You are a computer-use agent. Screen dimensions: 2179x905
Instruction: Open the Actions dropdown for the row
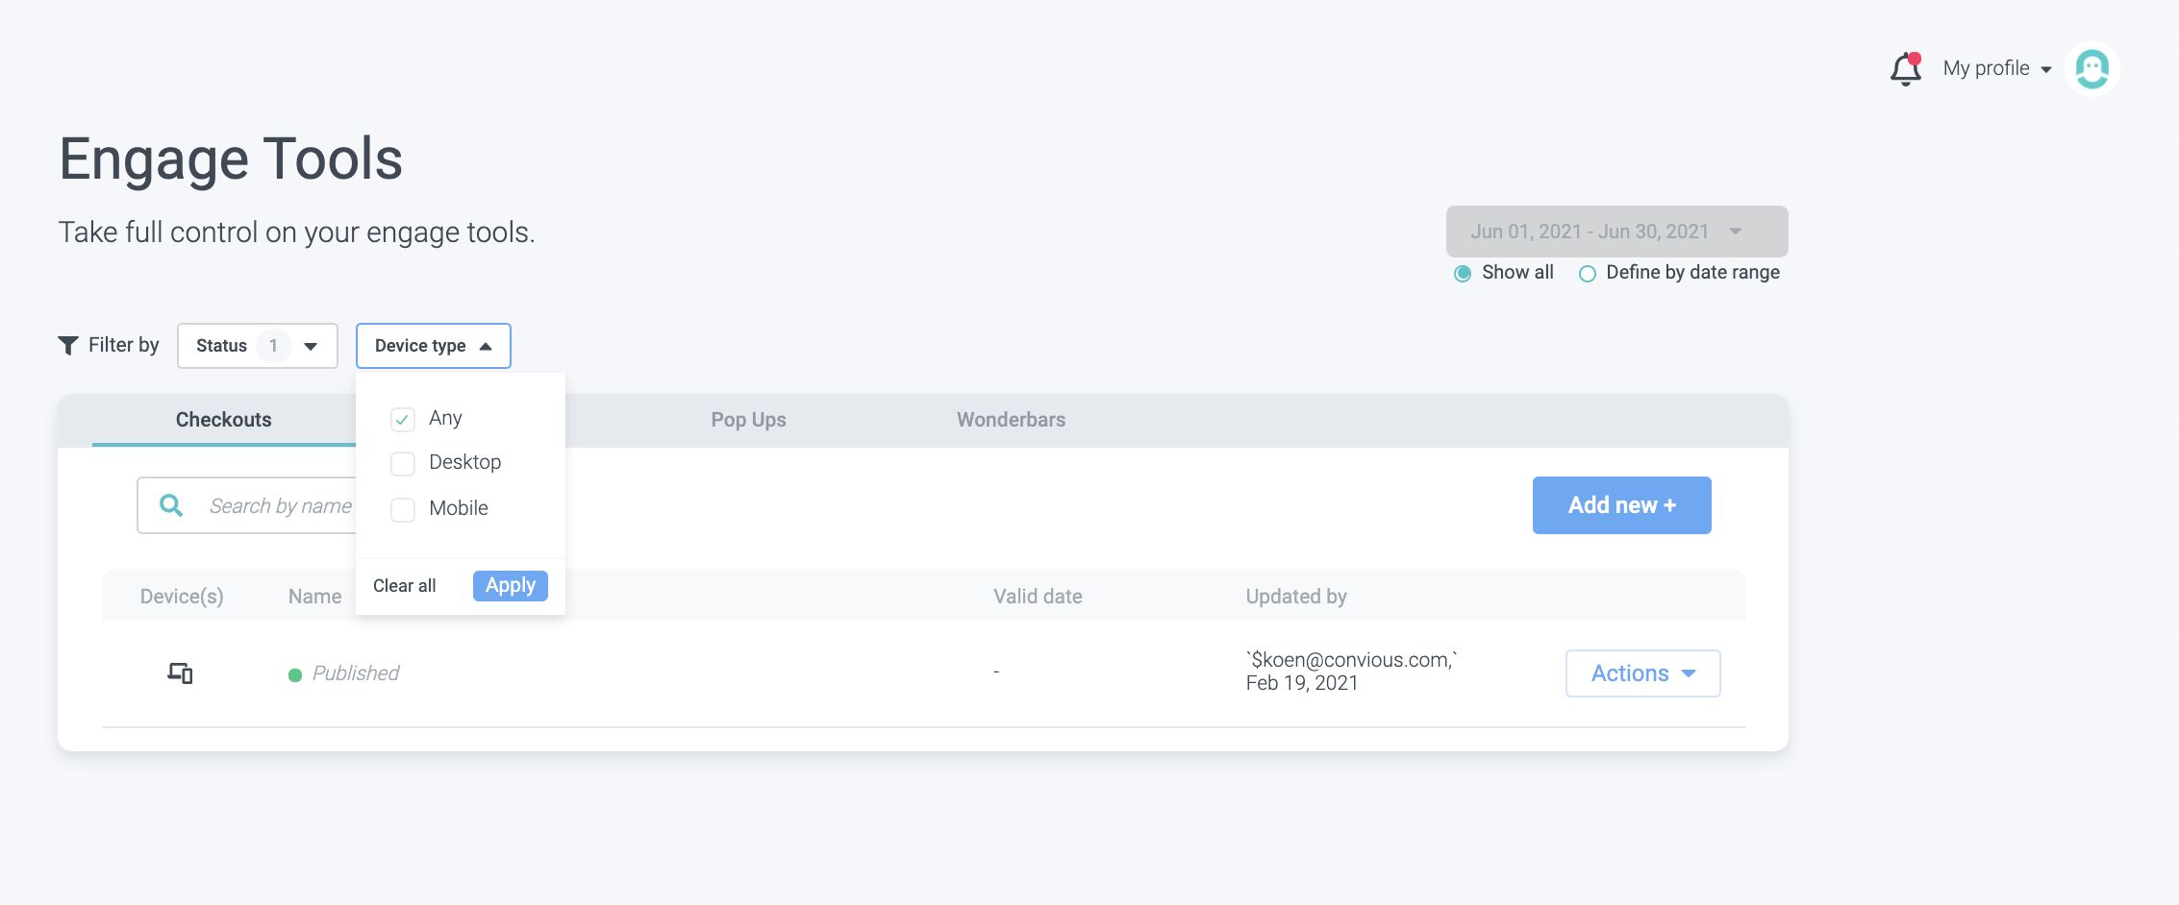click(x=1642, y=673)
